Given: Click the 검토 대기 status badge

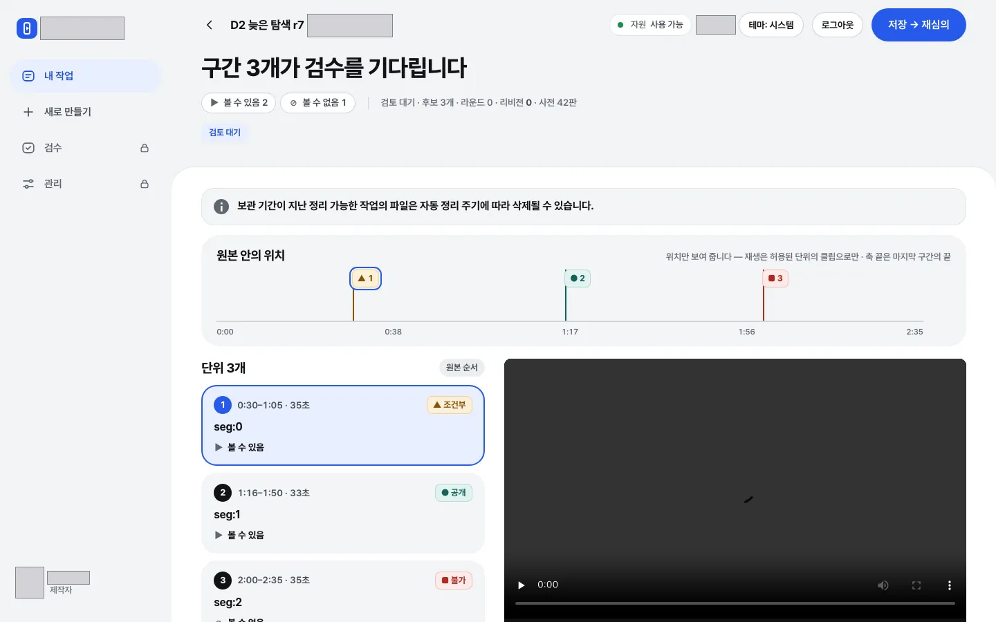Looking at the screenshot, I should 225,133.
